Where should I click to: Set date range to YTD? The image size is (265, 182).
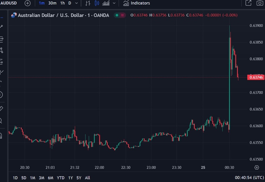click(x=60, y=178)
